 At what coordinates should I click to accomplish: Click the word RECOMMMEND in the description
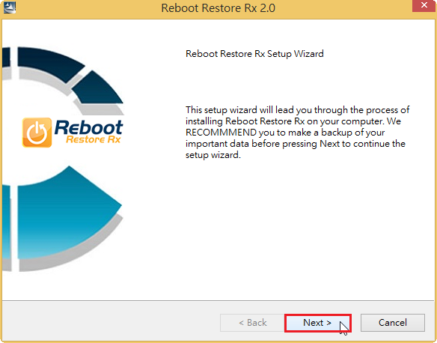pyautogui.click(x=221, y=133)
